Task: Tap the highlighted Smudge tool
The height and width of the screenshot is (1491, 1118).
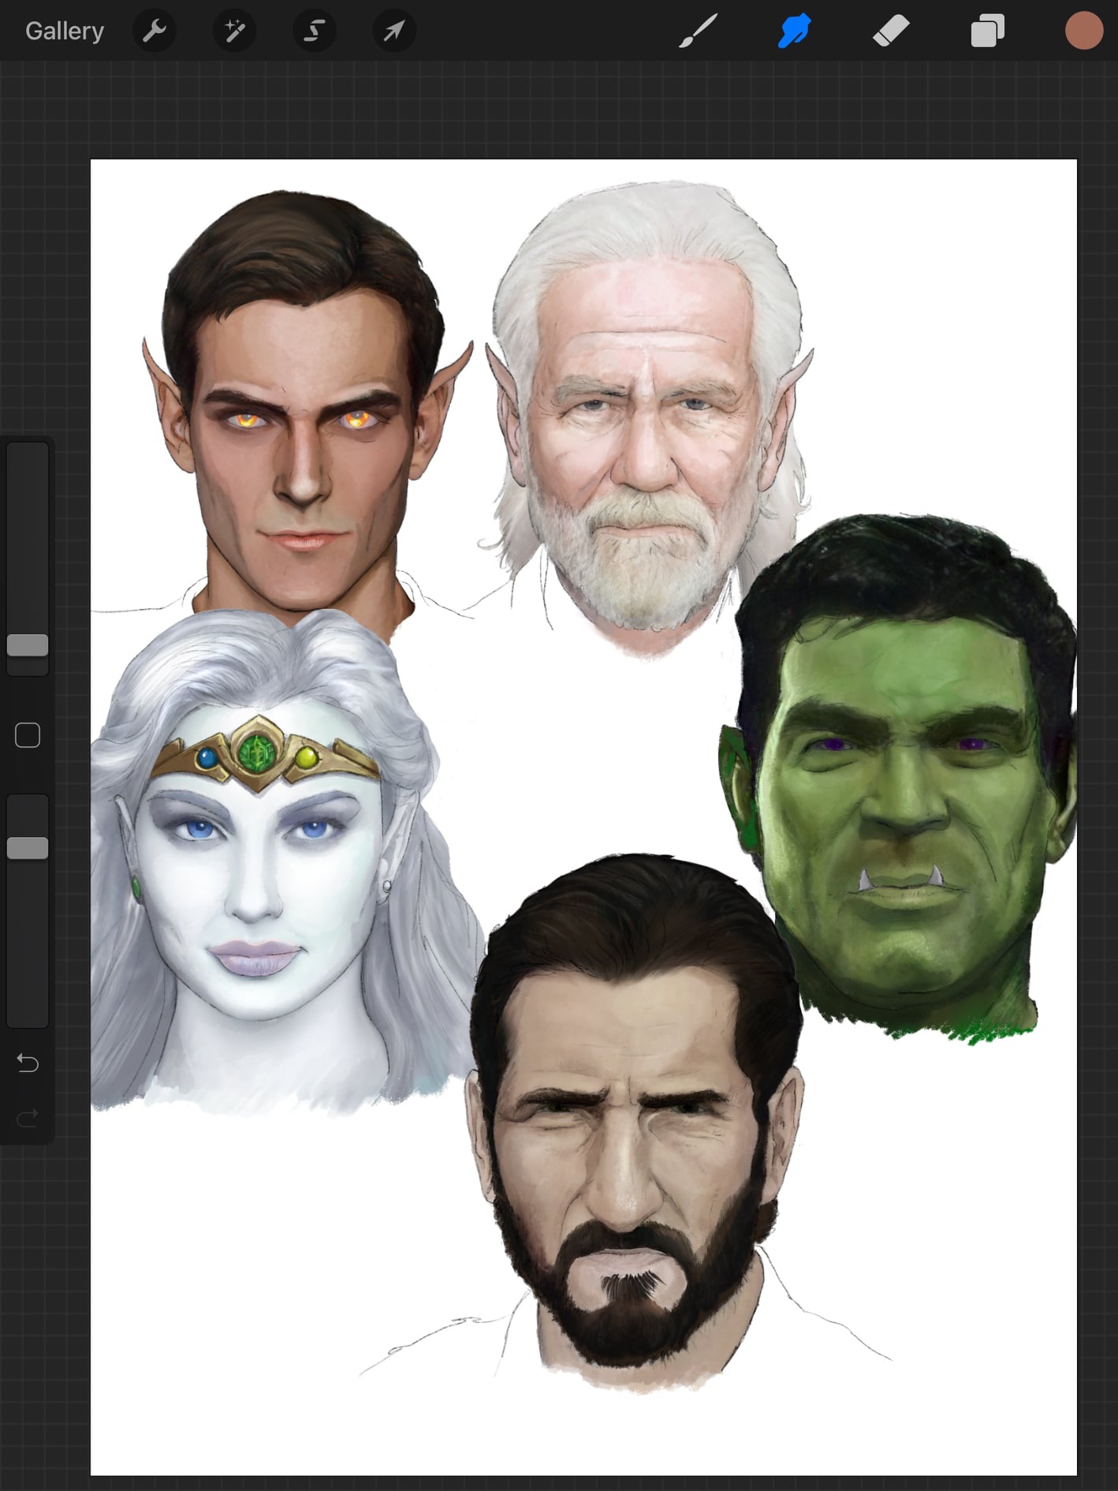Action: coord(795,31)
